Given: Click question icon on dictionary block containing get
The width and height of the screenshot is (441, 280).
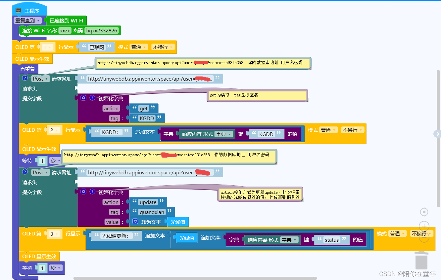Looking at the screenshot, I should click(92, 98).
